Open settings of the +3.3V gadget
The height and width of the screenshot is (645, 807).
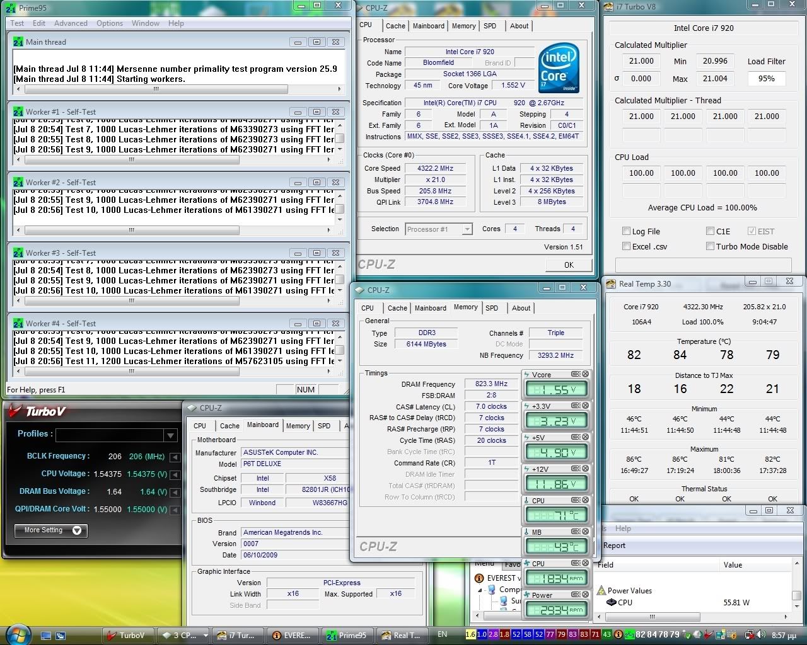(576, 406)
